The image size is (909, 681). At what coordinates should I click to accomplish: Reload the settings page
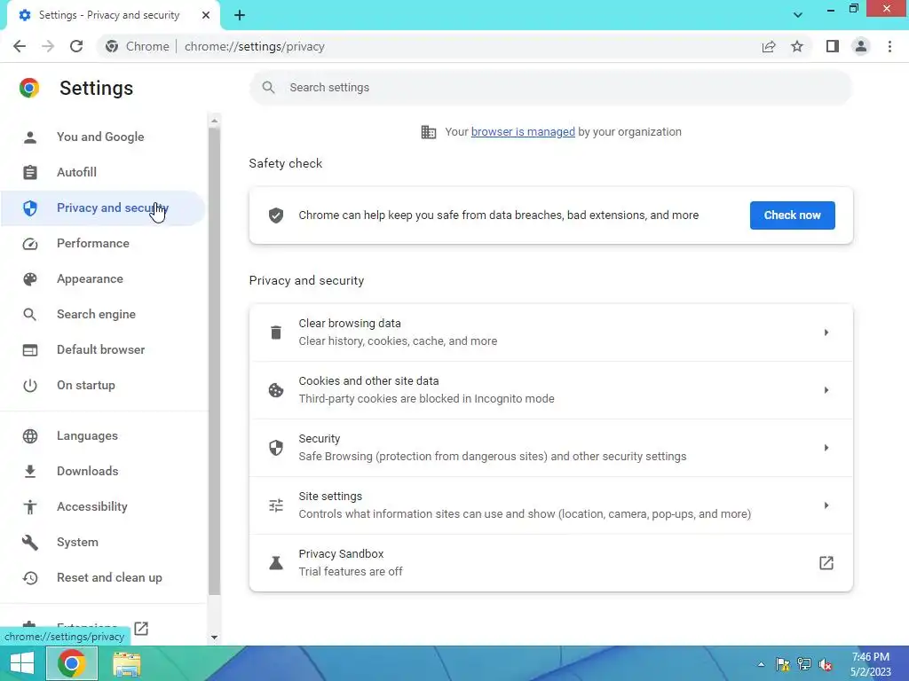pos(76,46)
